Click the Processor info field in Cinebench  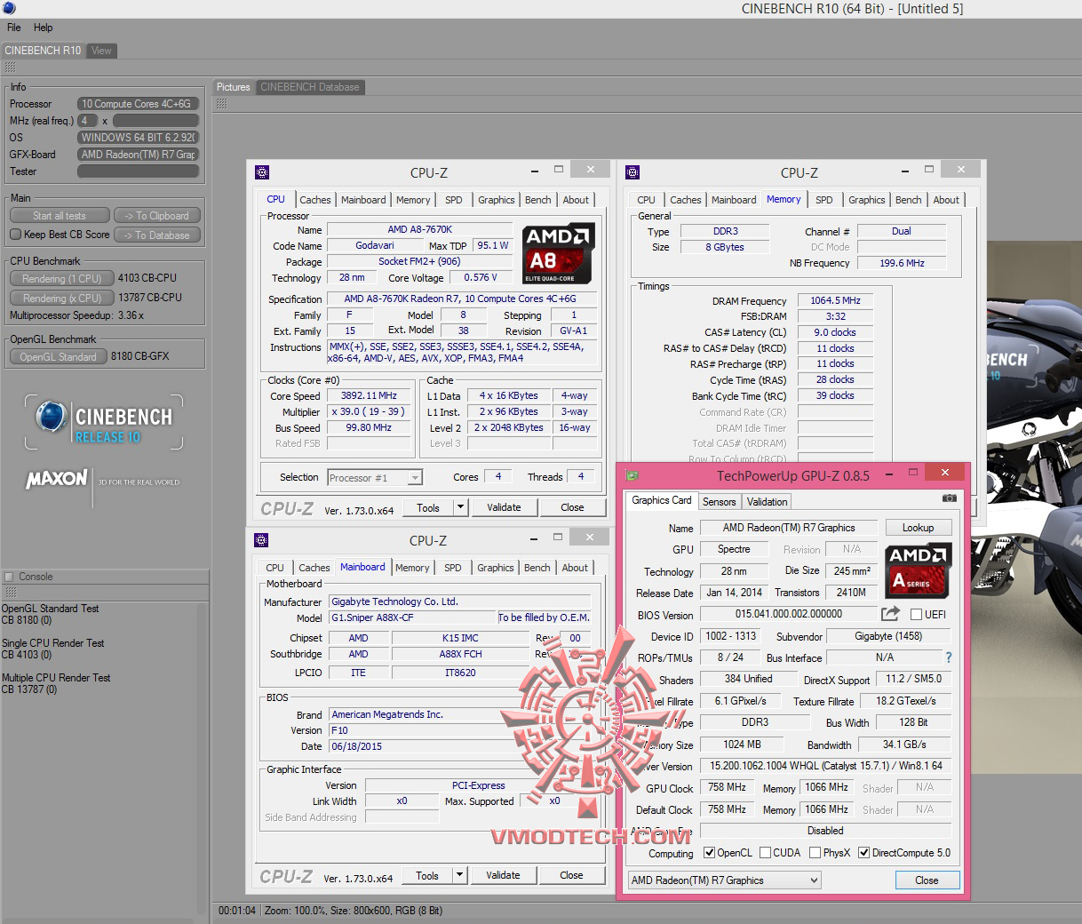tap(138, 103)
